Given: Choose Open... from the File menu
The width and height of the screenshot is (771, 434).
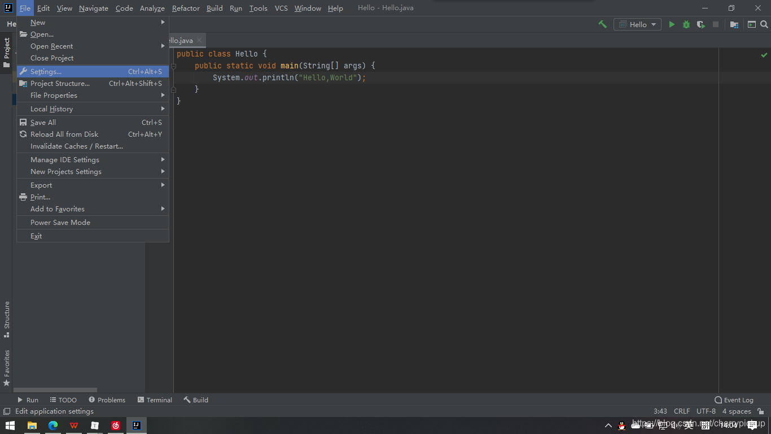Looking at the screenshot, I should [x=93, y=34].
